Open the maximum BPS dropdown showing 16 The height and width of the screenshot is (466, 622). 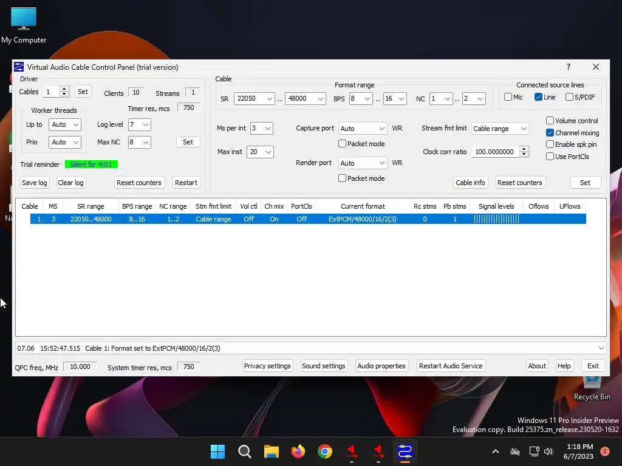pyautogui.click(x=395, y=98)
